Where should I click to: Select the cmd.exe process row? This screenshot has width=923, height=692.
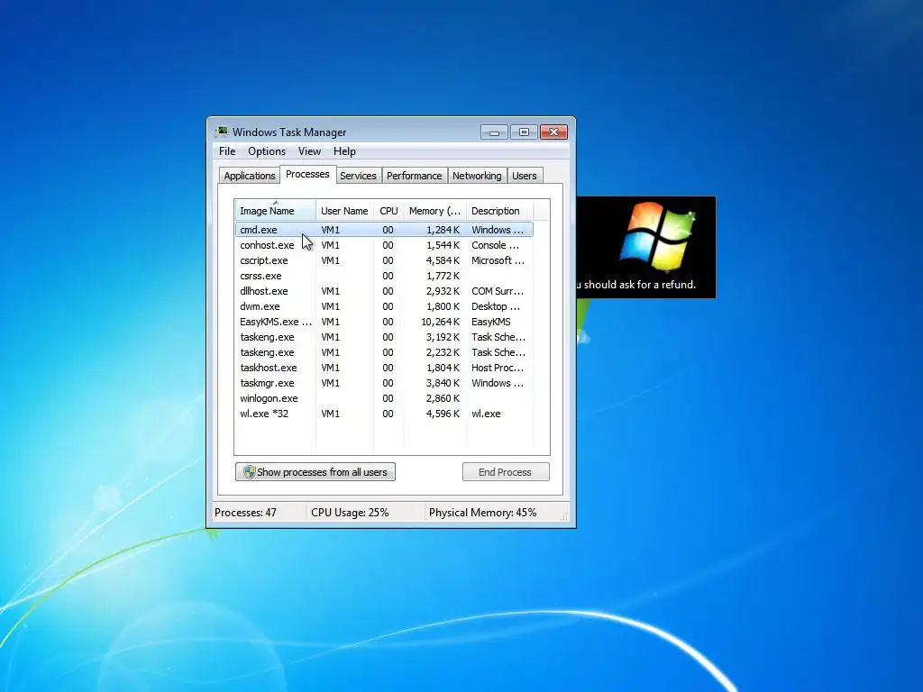[x=384, y=230]
